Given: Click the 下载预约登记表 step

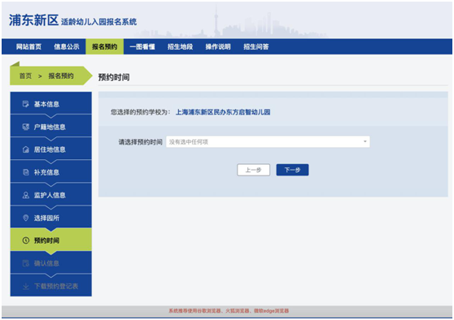Looking at the screenshot, I should click(51, 286).
